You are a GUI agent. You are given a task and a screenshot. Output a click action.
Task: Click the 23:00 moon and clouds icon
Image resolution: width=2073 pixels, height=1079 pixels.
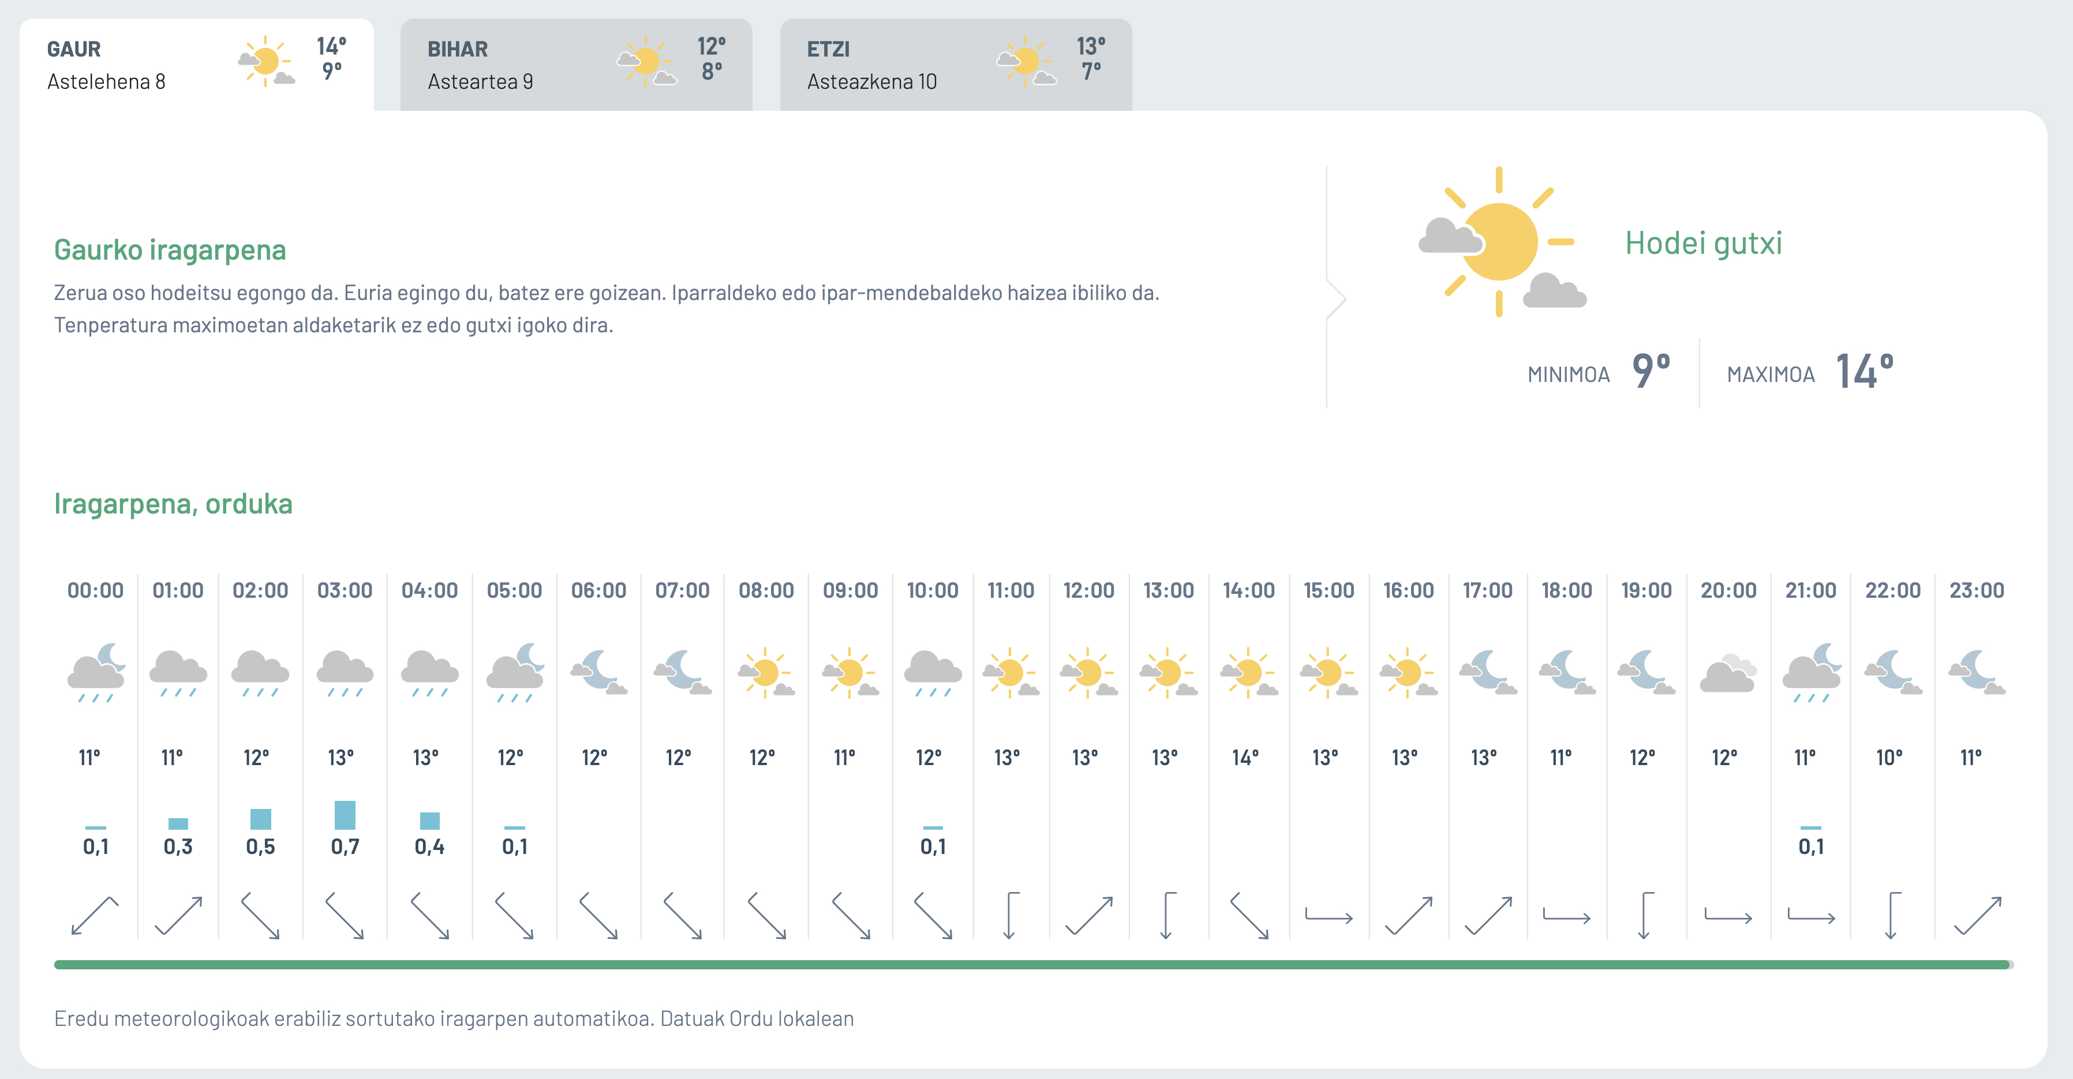(1977, 673)
